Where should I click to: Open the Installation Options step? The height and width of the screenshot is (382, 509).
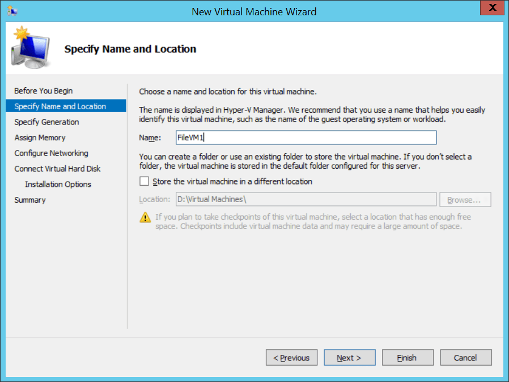point(58,184)
